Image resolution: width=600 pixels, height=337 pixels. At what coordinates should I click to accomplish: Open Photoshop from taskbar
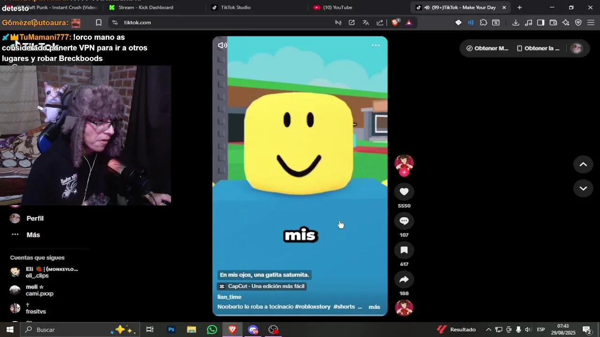171,330
